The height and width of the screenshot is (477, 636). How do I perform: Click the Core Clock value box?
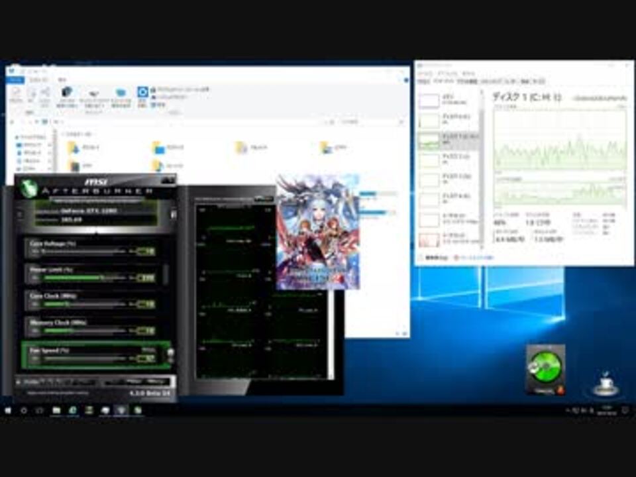pyautogui.click(x=146, y=304)
